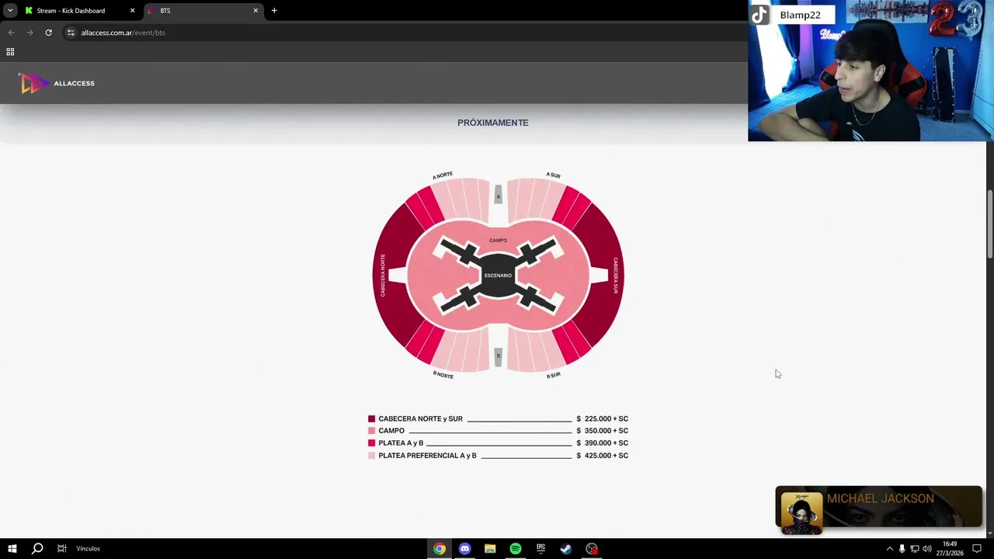The height and width of the screenshot is (559, 994).
Task: Open Discord from the taskbar
Action: coord(464,549)
